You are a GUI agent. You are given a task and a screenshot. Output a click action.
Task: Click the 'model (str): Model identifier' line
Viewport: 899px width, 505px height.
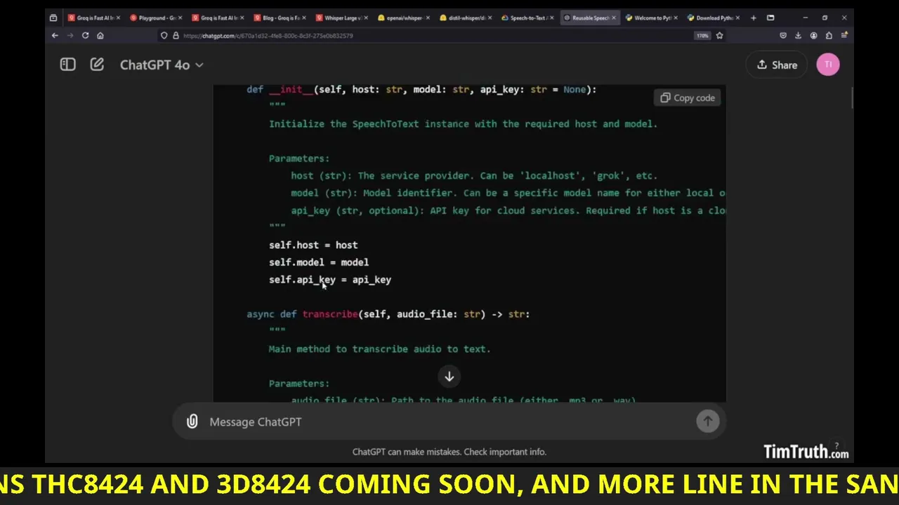click(508, 193)
